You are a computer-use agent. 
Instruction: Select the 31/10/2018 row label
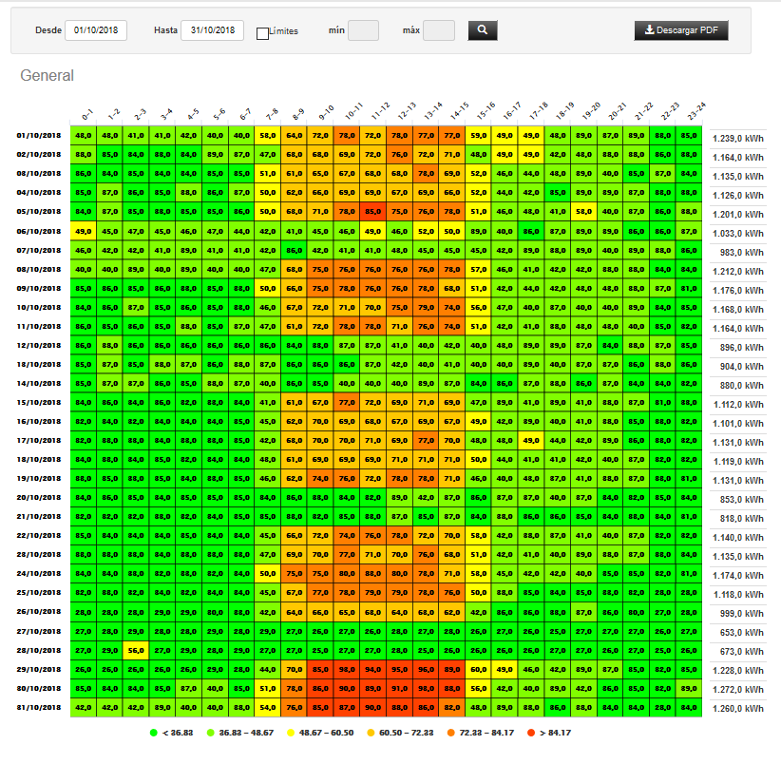click(38, 707)
